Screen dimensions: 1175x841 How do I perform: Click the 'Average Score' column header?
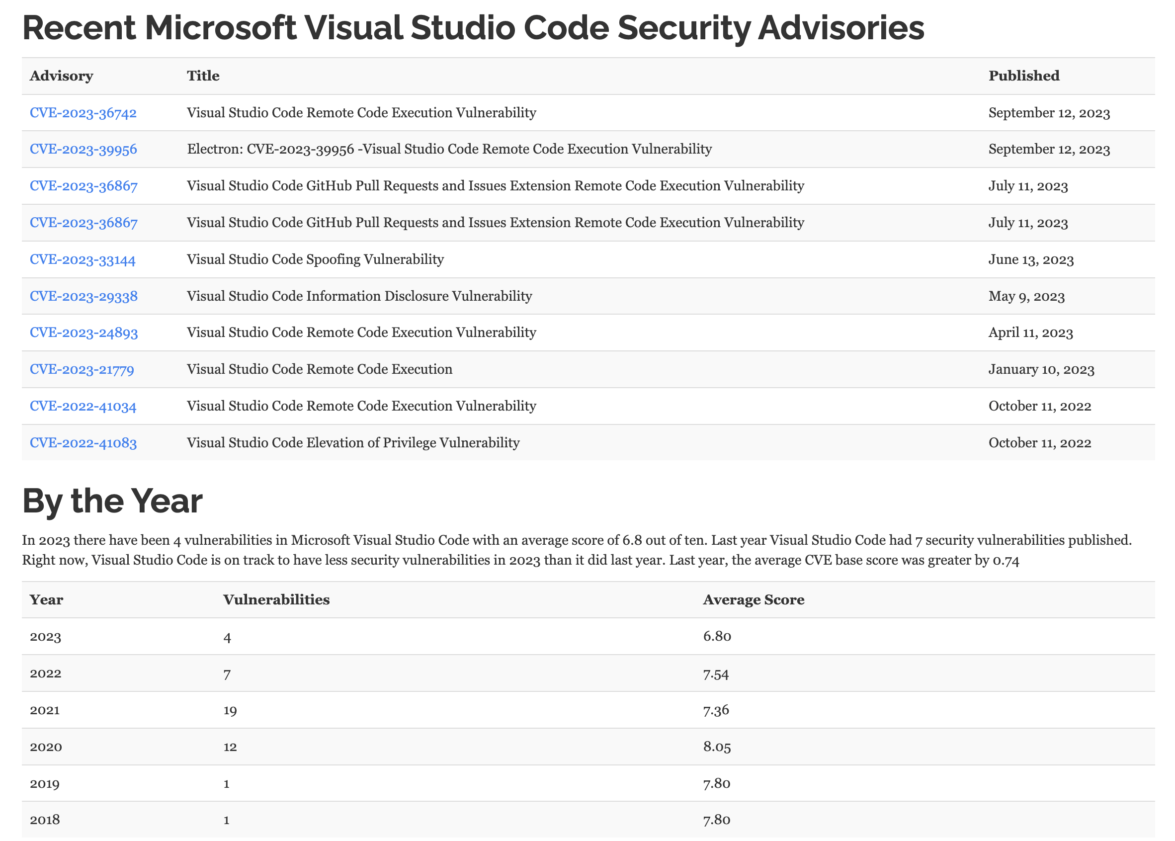[x=754, y=599]
